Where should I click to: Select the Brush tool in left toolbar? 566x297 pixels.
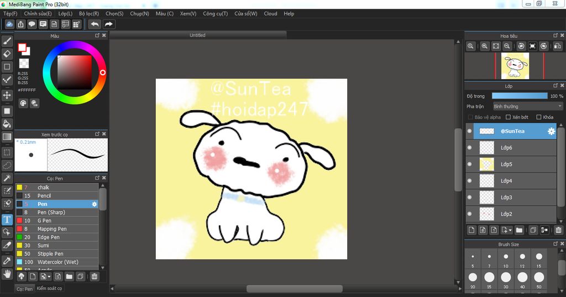pos(7,41)
